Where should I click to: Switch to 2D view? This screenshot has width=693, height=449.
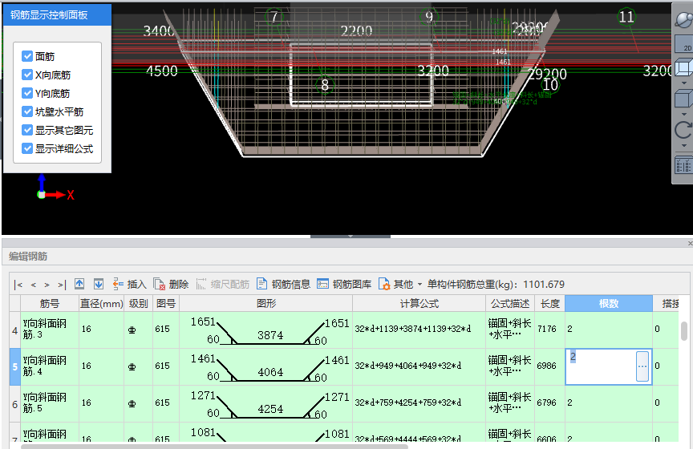pos(683,44)
